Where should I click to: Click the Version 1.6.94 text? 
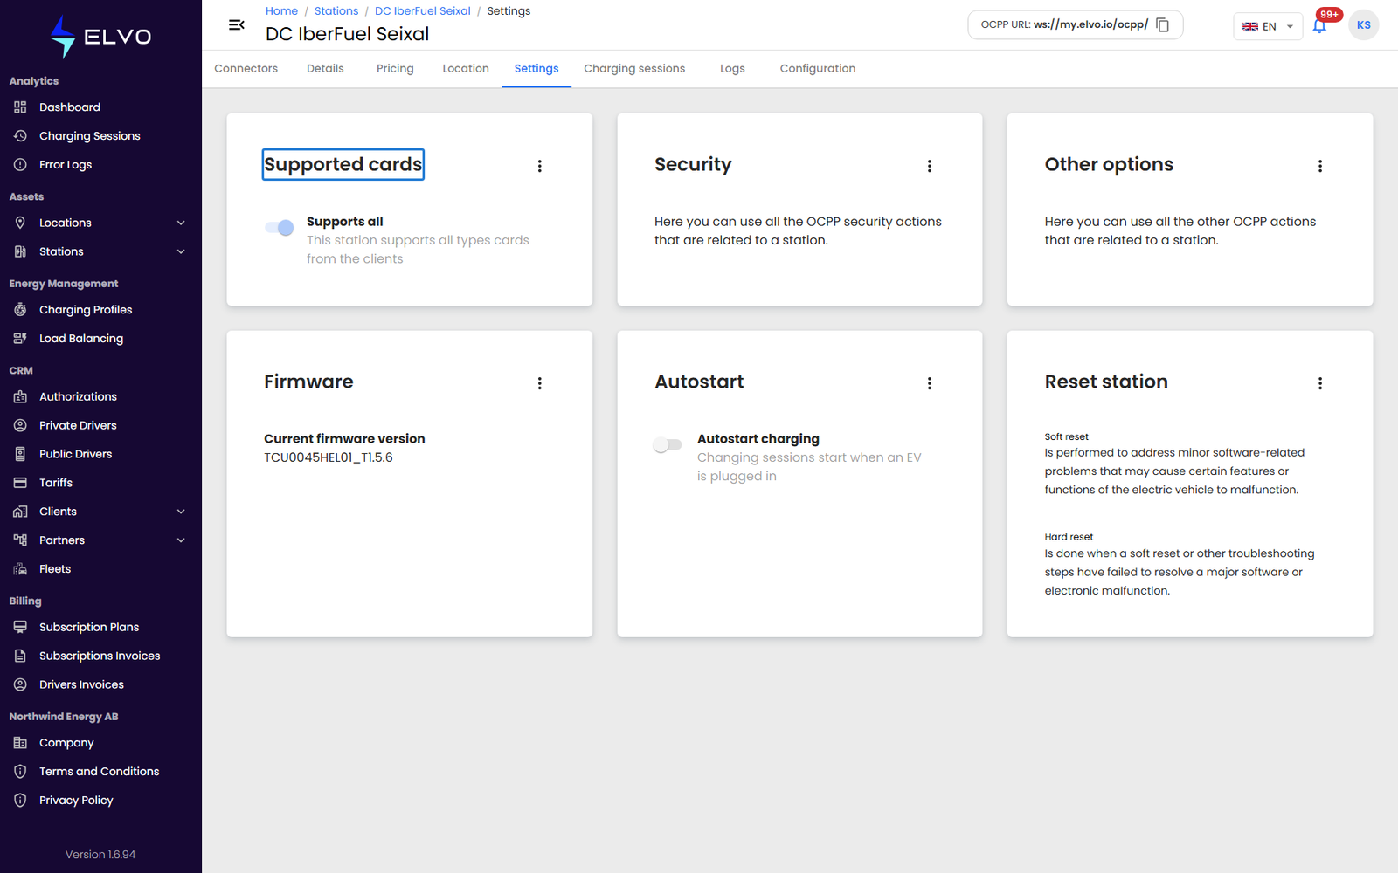tap(100, 855)
